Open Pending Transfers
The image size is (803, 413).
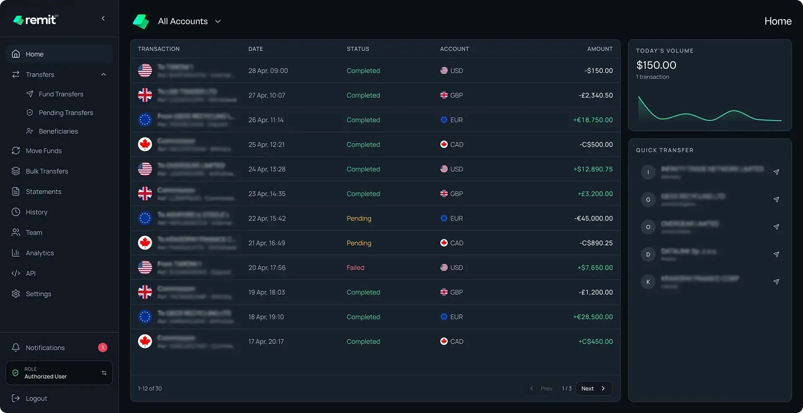[x=66, y=112]
